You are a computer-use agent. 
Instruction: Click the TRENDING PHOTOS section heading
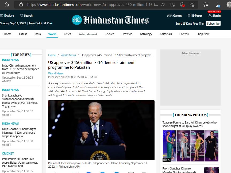(190, 115)
